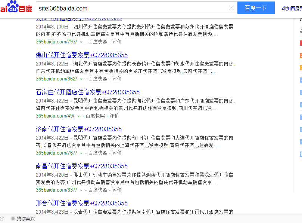Screen dimensions: 302x223
Task: Open result 石家庄代开酒店住宿发票+Q728035355
Action: click(x=88, y=92)
